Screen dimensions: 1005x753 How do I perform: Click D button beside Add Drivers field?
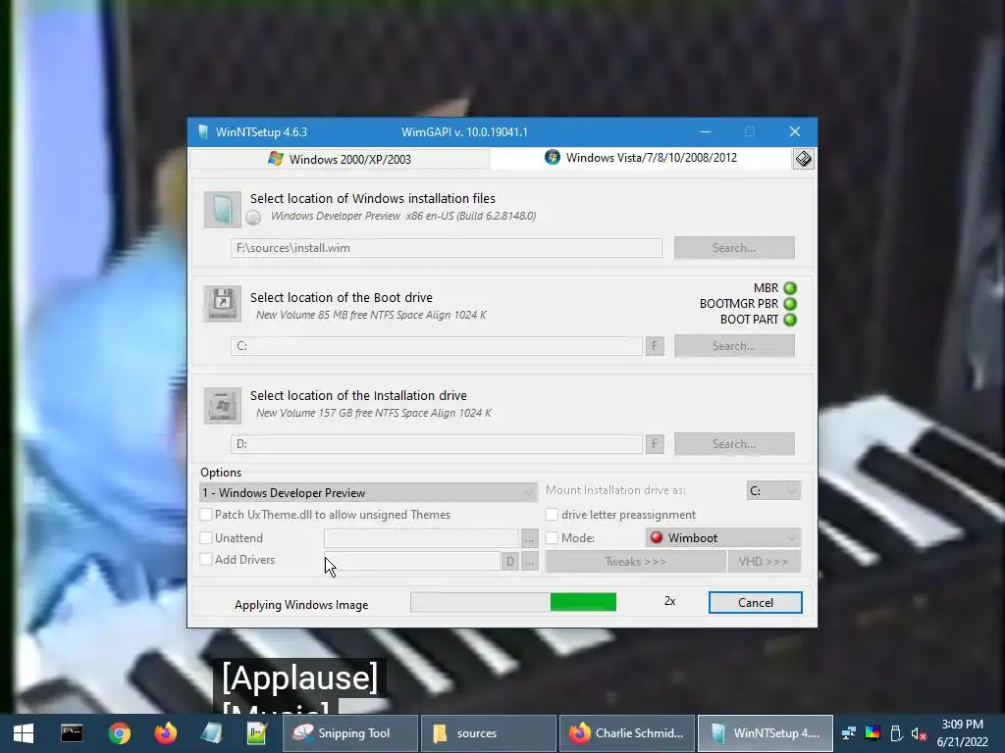click(510, 562)
